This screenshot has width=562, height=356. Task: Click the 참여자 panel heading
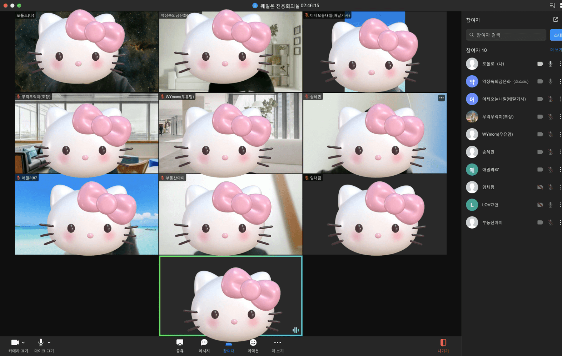473,20
